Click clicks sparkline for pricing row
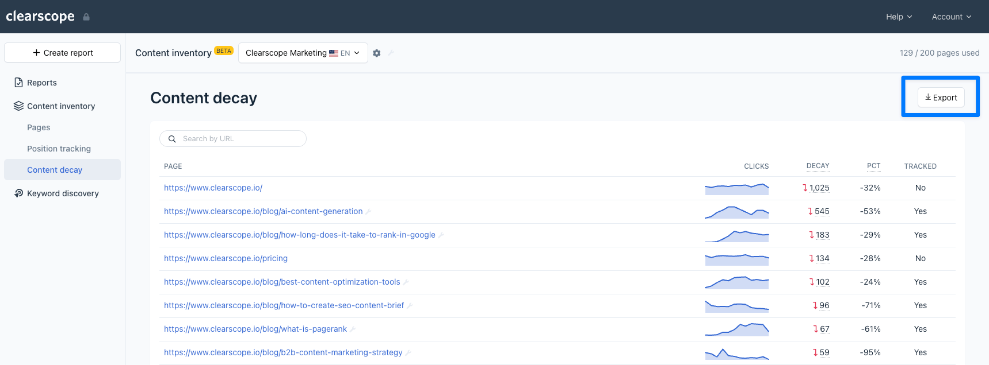Image resolution: width=989 pixels, height=365 pixels. click(x=737, y=259)
